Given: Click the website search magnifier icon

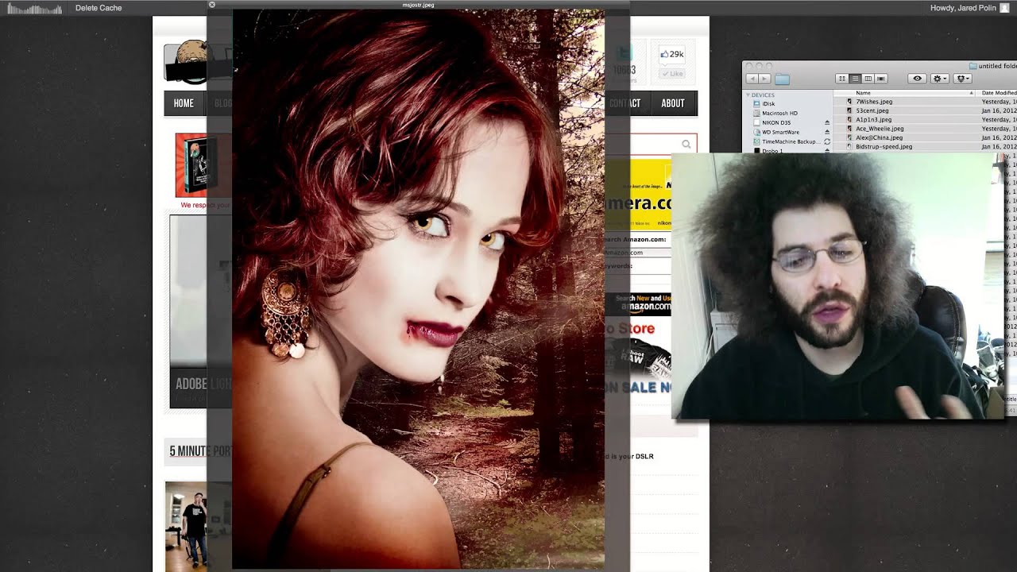Looking at the screenshot, I should click(686, 145).
